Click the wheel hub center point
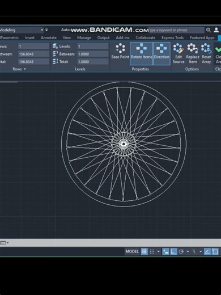This screenshot has width=221, height=295. tap(124, 144)
